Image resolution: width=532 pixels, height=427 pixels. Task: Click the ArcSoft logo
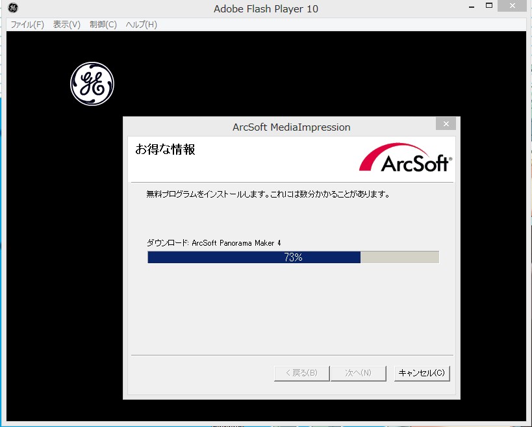(405, 157)
